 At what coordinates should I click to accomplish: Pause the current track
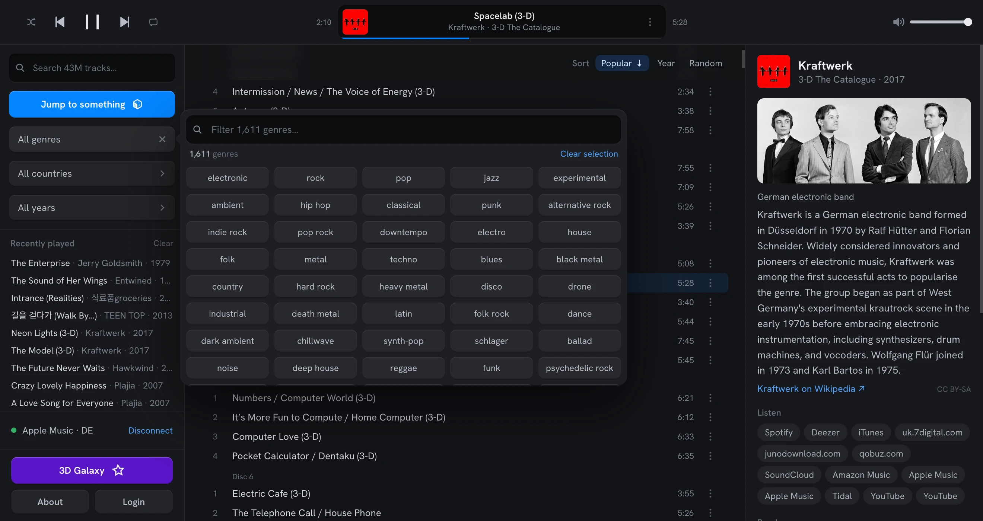[x=92, y=22]
